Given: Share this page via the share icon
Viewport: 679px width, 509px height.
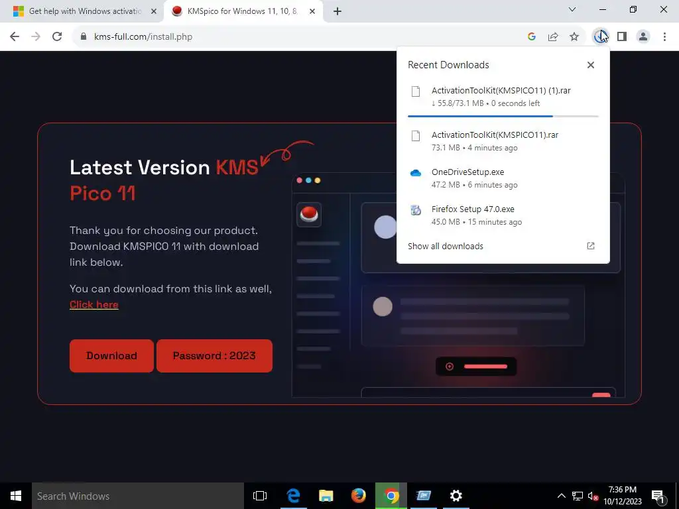Looking at the screenshot, I should click(x=553, y=37).
